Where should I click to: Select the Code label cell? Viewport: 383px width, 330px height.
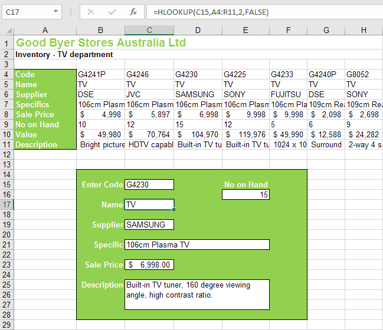45,74
